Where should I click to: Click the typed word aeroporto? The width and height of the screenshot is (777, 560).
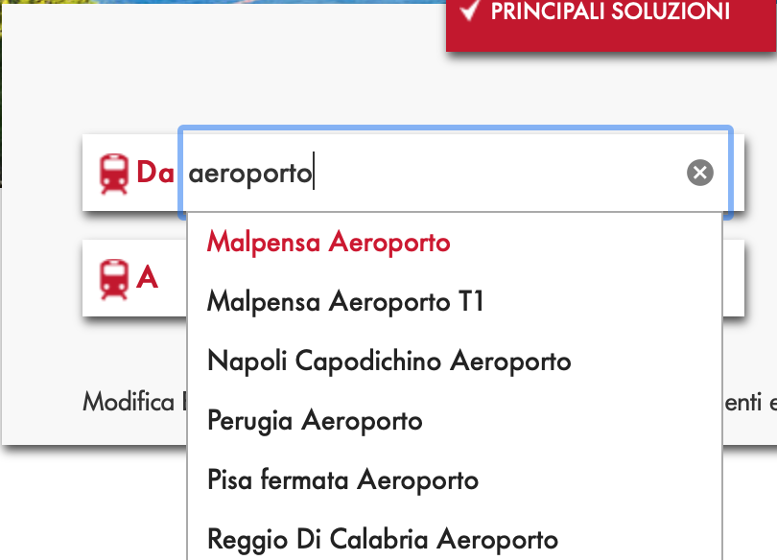[x=250, y=174]
